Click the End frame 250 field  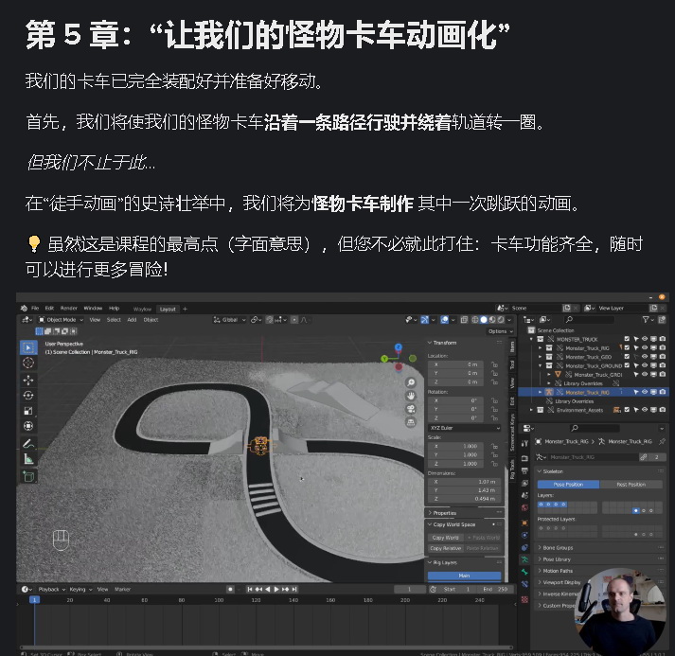pos(495,589)
